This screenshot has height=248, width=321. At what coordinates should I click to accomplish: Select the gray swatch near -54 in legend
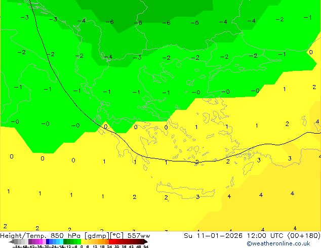tap(16, 241)
